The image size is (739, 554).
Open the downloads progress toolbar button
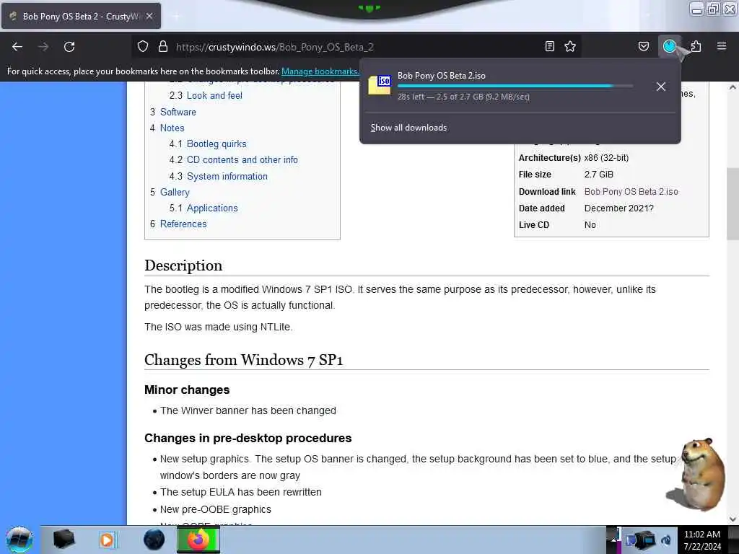pos(669,46)
